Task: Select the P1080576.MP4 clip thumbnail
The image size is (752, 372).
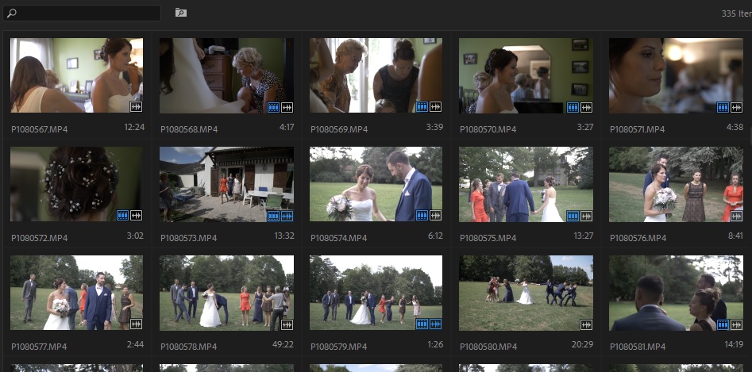Action: coord(677,184)
